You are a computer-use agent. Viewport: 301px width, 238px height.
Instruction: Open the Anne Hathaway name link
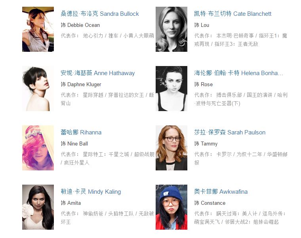98,73
